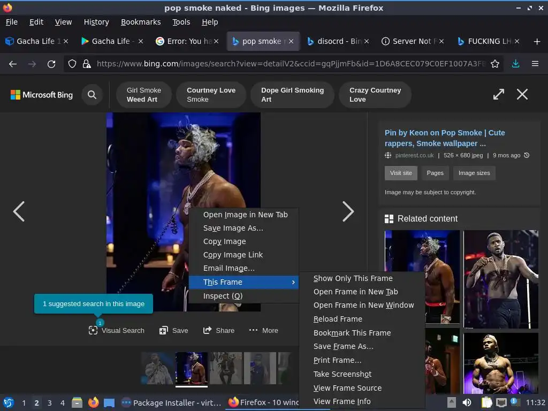Choose Bookmark This Frame
Screen dimensions: 548x411
pyautogui.click(x=362, y=333)
